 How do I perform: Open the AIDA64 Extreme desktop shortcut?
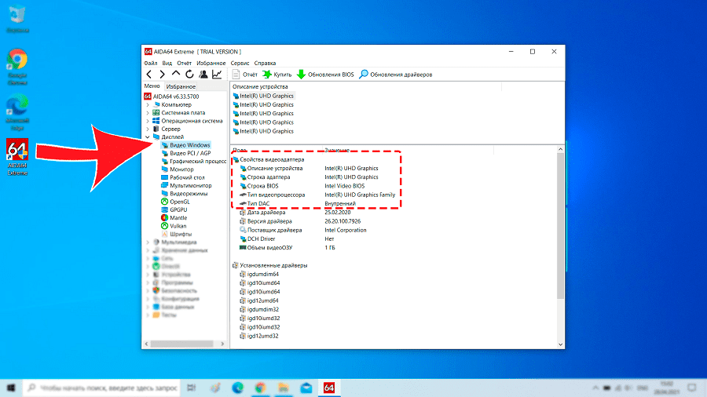(x=17, y=157)
